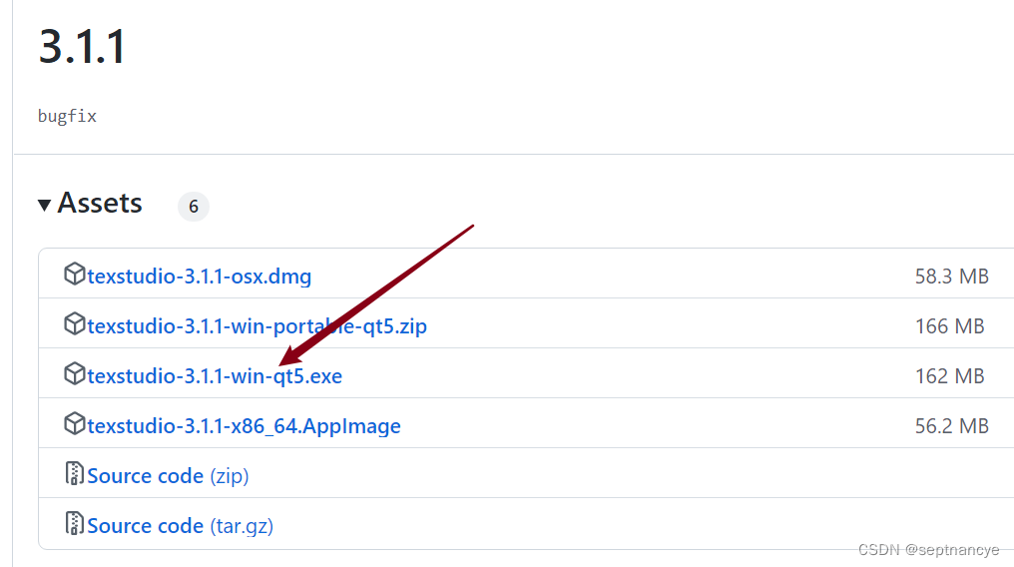Image resolution: width=1014 pixels, height=567 pixels.
Task: Click the 166 MB file size
Action: pyautogui.click(x=949, y=326)
